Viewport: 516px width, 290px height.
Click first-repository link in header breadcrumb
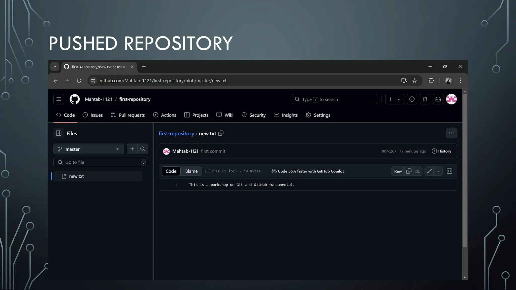135,99
